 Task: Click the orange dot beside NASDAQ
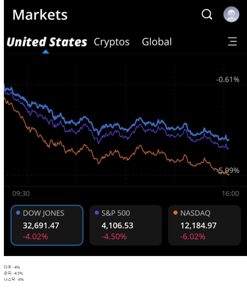tap(175, 213)
